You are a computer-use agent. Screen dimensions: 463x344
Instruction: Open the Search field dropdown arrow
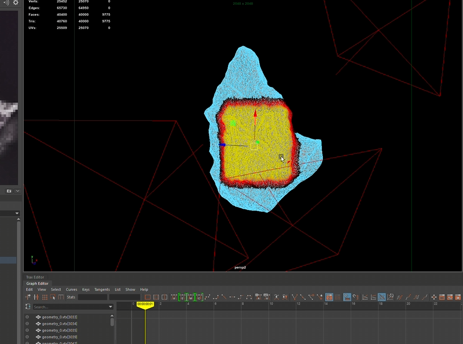click(x=111, y=307)
